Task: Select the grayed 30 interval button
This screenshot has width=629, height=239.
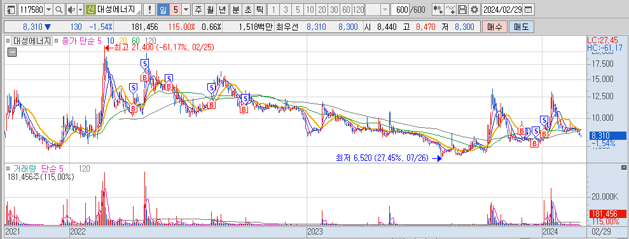Action: coord(334,10)
